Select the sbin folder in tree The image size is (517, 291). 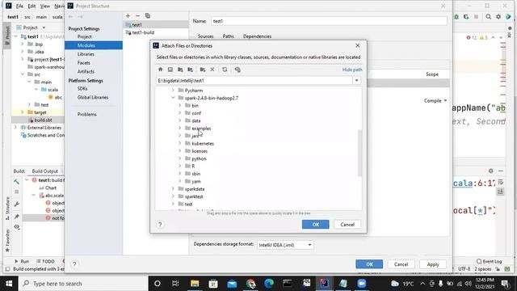coord(195,174)
